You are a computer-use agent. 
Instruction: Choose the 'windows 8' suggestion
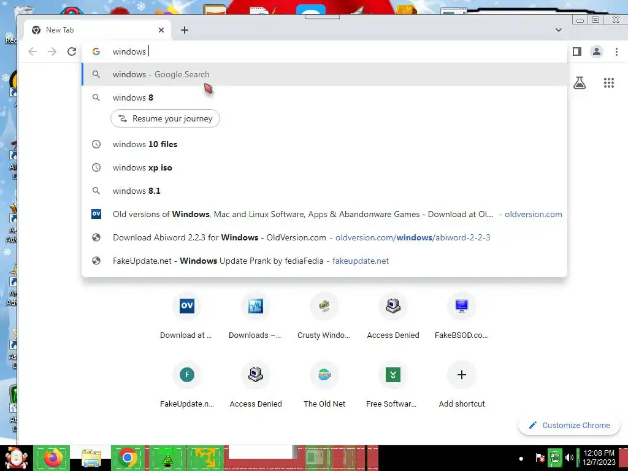[x=324, y=98]
